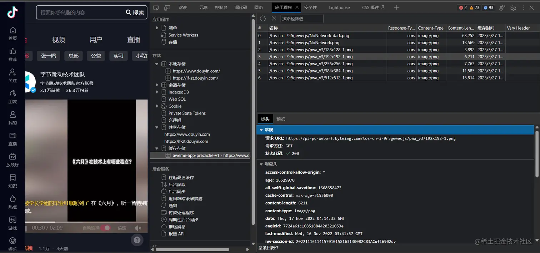Click the red error count badge
The width and height of the screenshot is (540, 253).
[463, 7]
